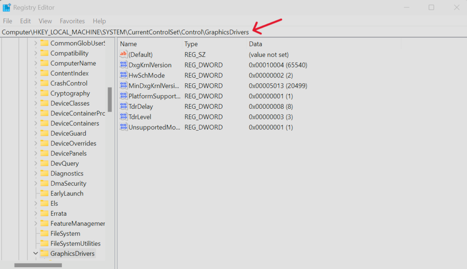Open the Edit menu

(x=26, y=21)
